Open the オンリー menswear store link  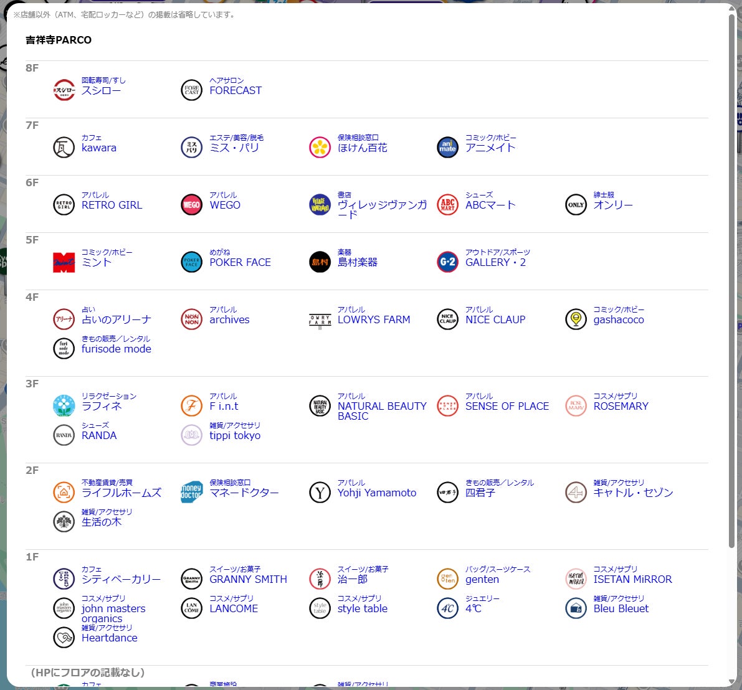point(613,205)
